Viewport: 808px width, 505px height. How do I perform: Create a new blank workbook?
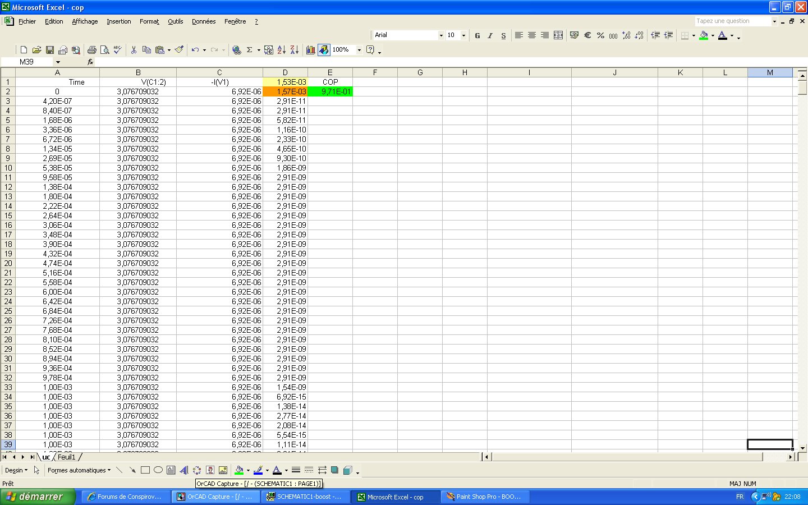24,50
